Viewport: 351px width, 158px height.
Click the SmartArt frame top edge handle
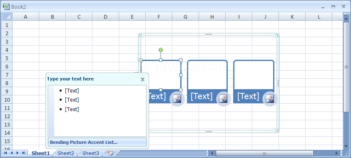point(209,34)
